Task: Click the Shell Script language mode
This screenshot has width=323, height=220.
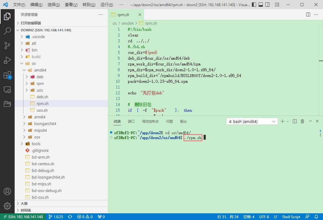Action: click(x=291, y=217)
